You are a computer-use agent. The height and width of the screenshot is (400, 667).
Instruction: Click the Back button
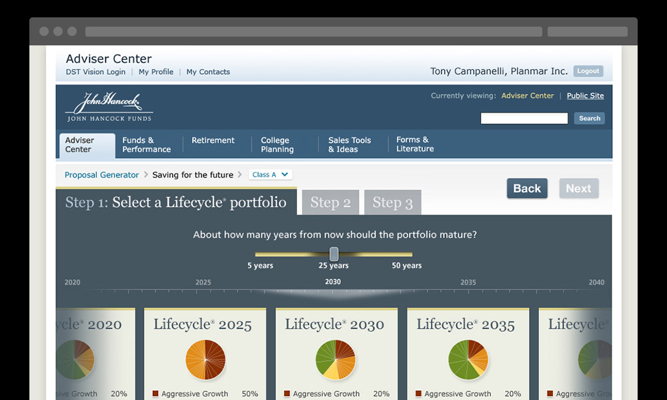[527, 188]
